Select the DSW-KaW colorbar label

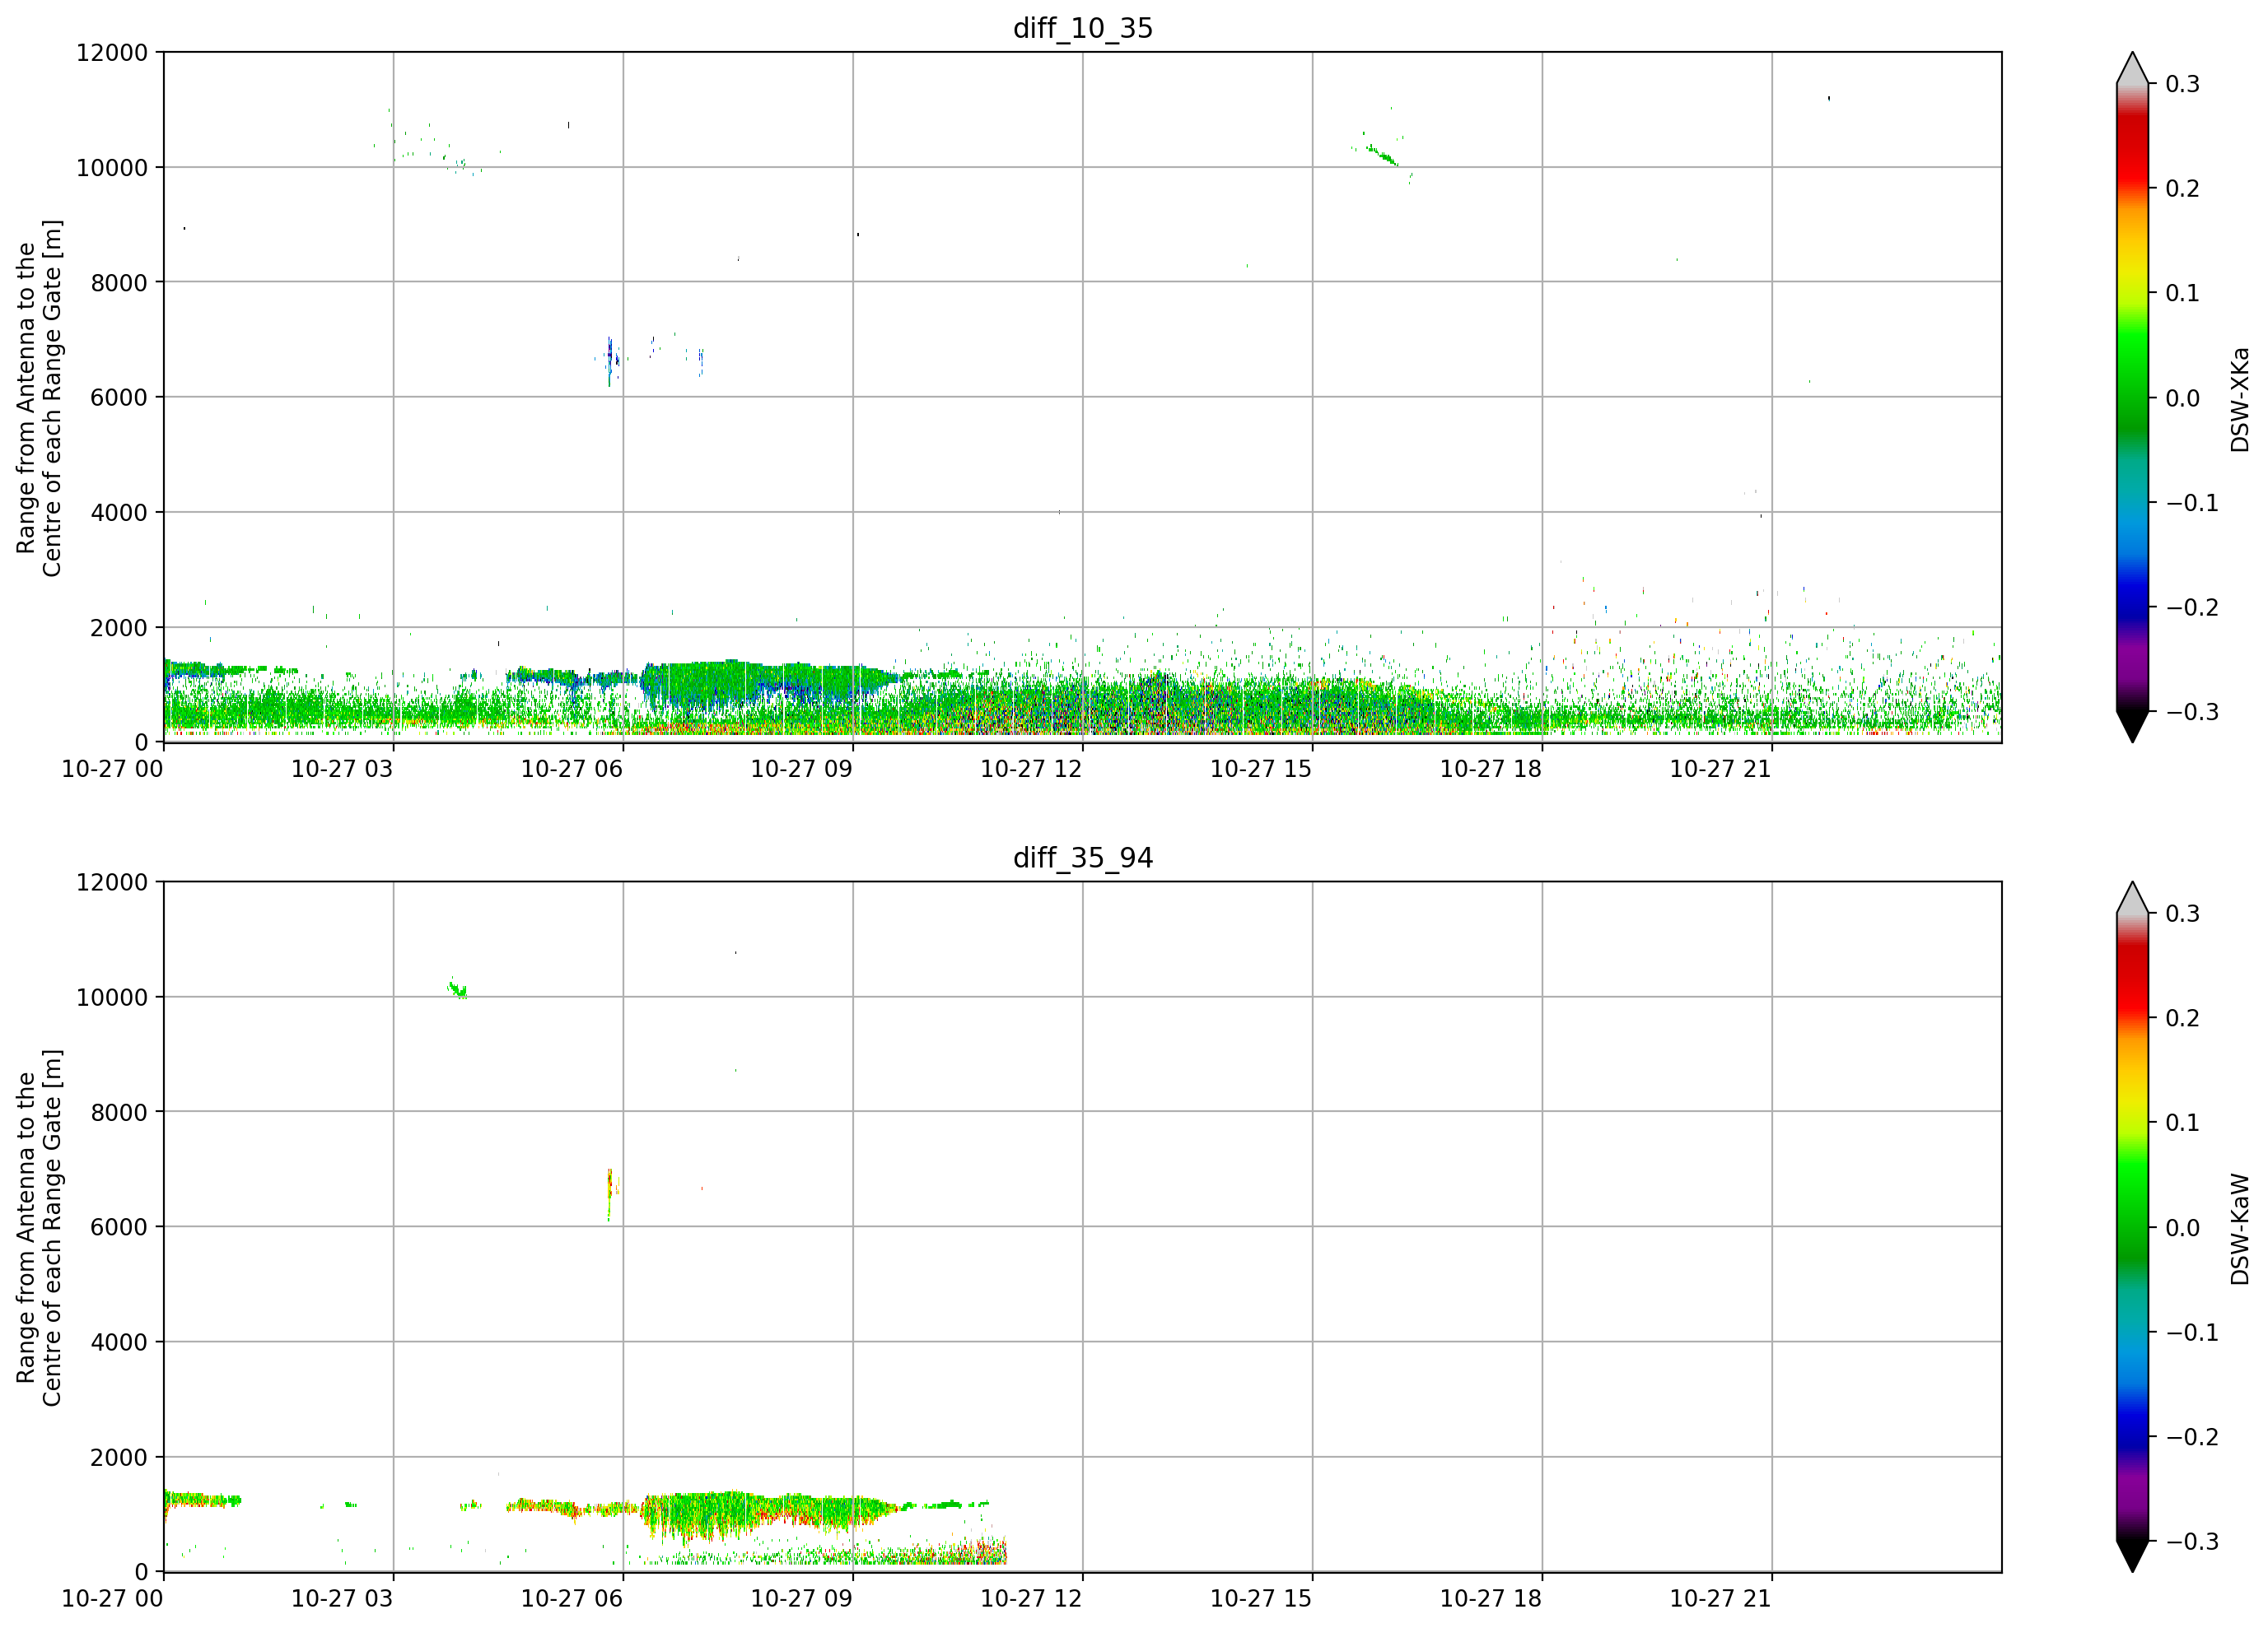coord(2240,1228)
